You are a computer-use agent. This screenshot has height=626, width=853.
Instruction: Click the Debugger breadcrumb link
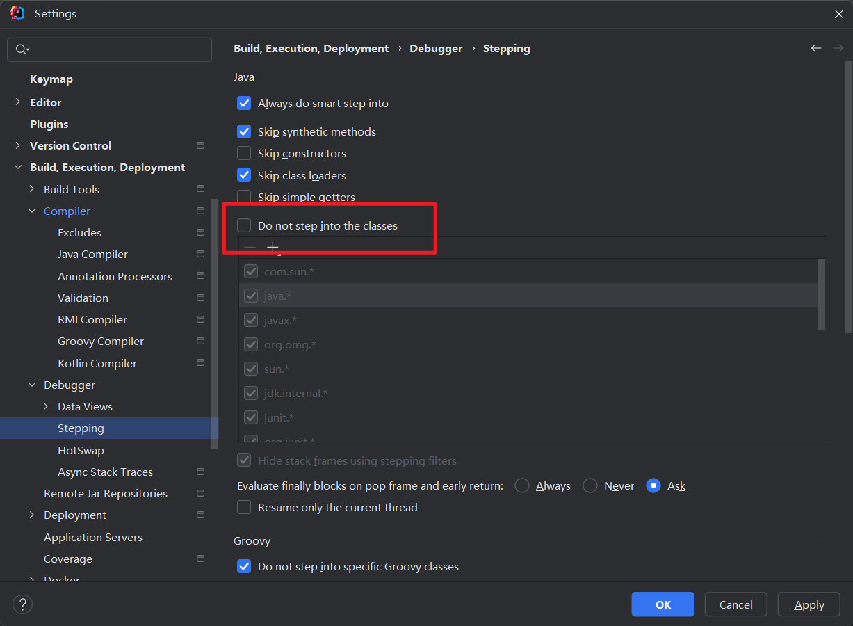click(x=436, y=49)
